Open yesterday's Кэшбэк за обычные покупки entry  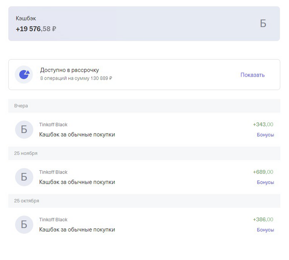[x=77, y=134]
